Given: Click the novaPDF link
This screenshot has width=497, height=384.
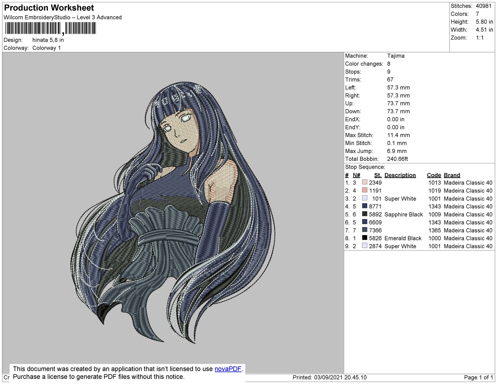Looking at the screenshot, I should point(228,369).
